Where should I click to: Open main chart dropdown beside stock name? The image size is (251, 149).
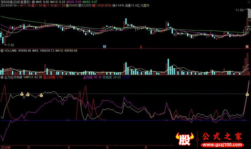pos(33,2)
